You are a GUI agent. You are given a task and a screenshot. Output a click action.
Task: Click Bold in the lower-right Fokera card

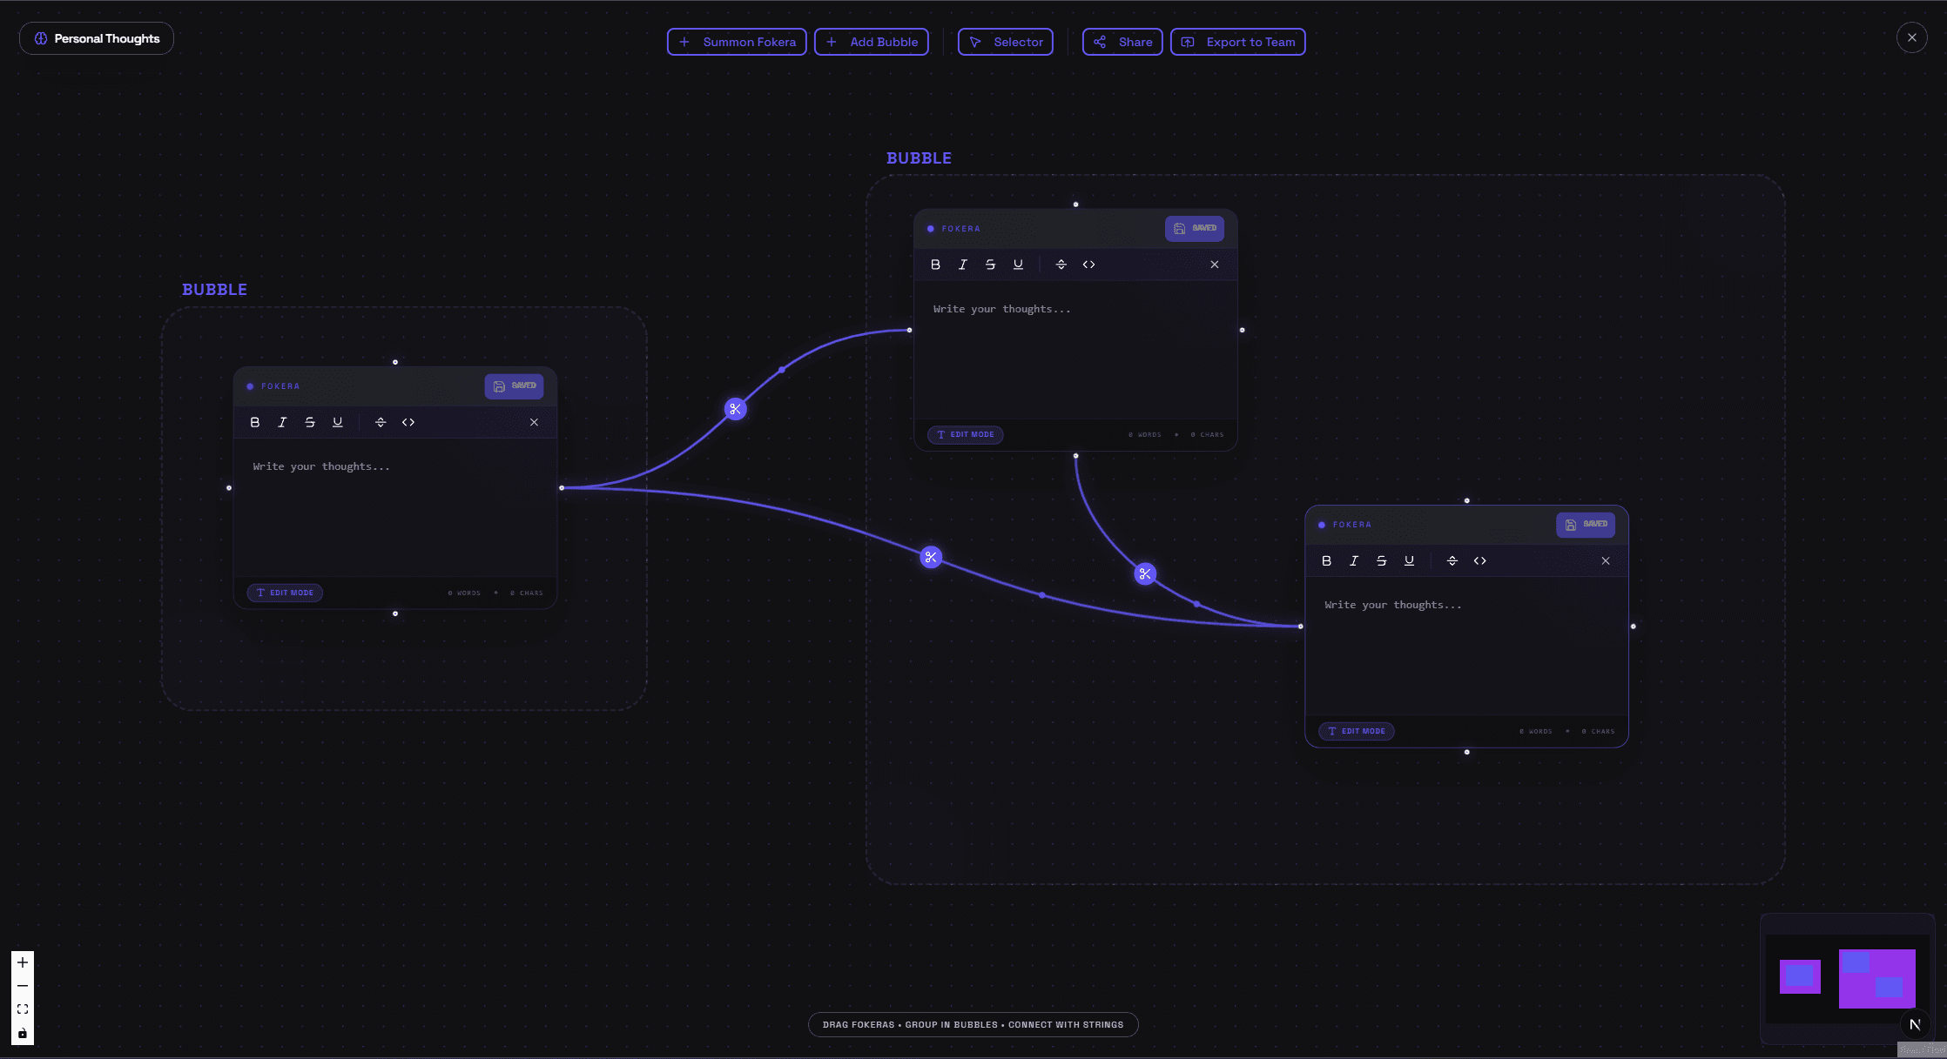1326,560
